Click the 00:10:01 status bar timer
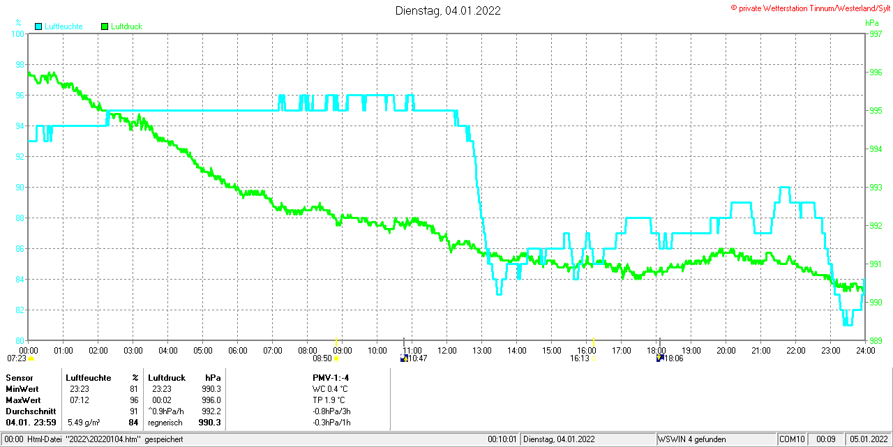The width and height of the screenshot is (893, 447). [502, 439]
